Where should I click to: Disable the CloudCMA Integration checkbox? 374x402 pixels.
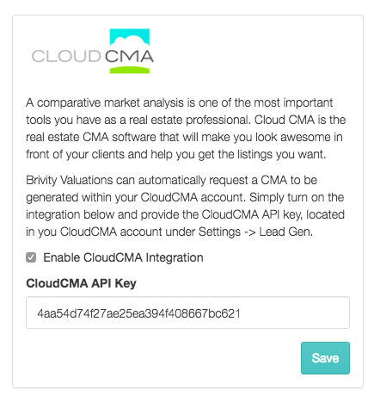(31, 257)
